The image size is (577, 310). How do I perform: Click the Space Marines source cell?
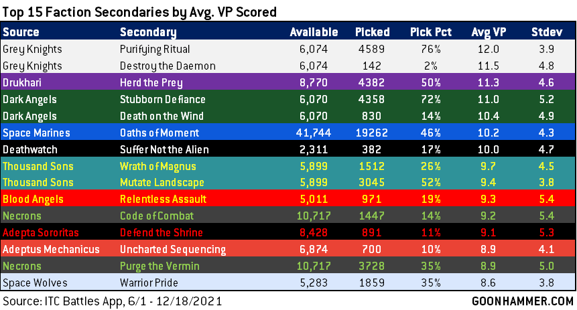34,133
